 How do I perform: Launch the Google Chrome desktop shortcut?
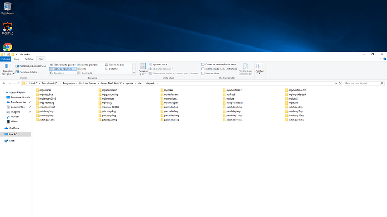click(x=8, y=47)
